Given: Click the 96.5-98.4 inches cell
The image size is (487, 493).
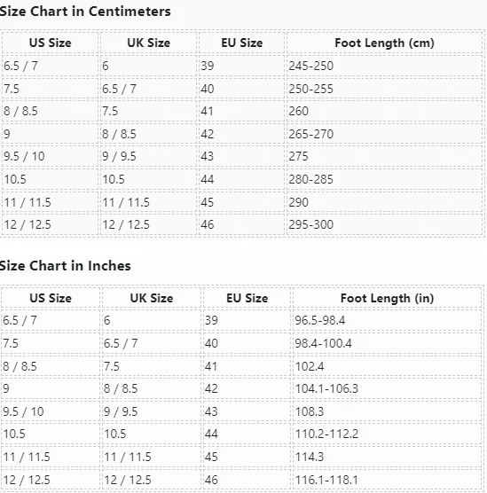Looking at the screenshot, I should pyautogui.click(x=387, y=320).
